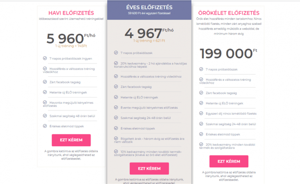Click the 5 960 Ft/hó monthly price
The image size is (300, 184).
click(71, 38)
